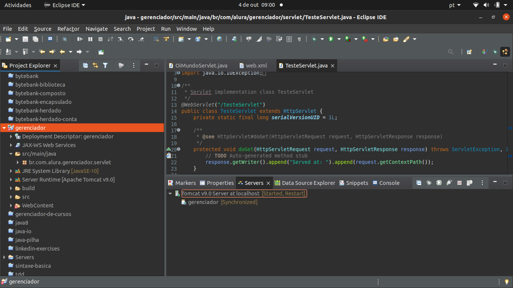Select the bytebank-biblioteca project
Screen dimensions: 513x288
40,85
